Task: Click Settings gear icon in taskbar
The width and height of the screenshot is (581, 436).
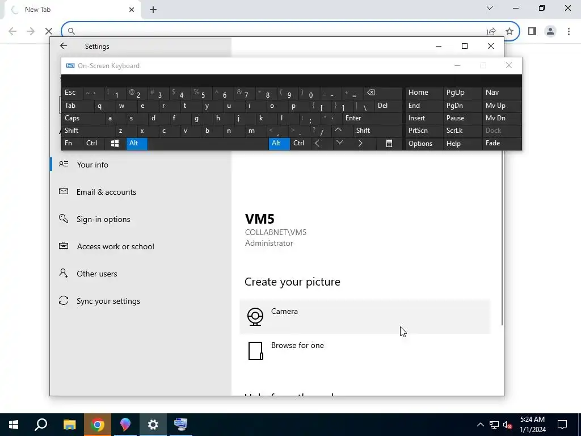Action: 153,425
